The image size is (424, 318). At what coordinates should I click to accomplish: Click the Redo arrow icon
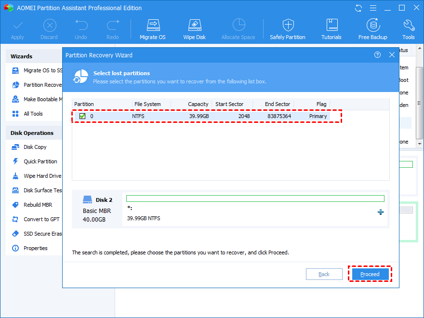click(113, 26)
